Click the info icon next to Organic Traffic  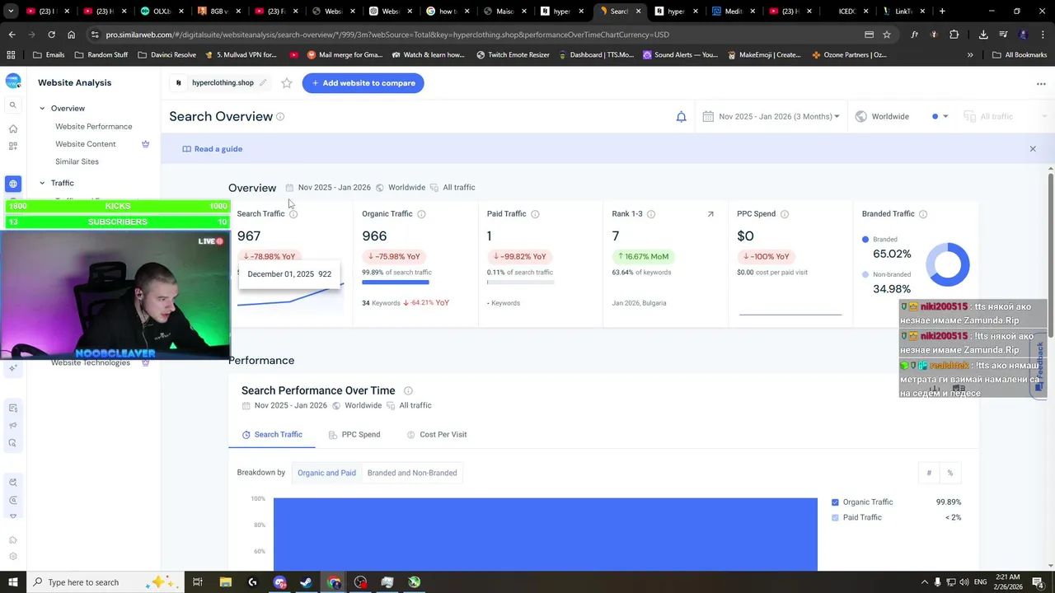421,214
